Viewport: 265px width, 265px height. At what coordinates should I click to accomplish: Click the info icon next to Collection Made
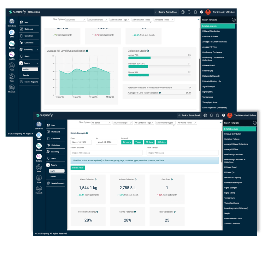pyautogui.click(x=148, y=51)
